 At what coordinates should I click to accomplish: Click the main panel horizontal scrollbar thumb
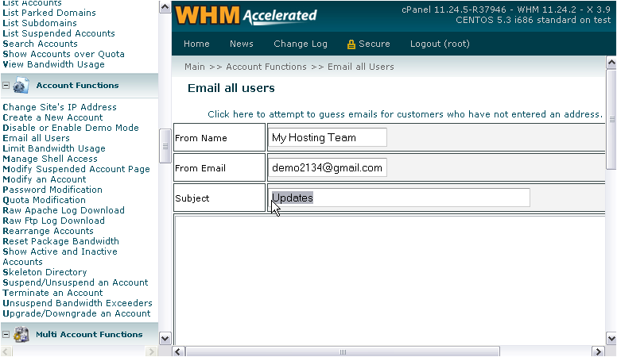click(343, 351)
